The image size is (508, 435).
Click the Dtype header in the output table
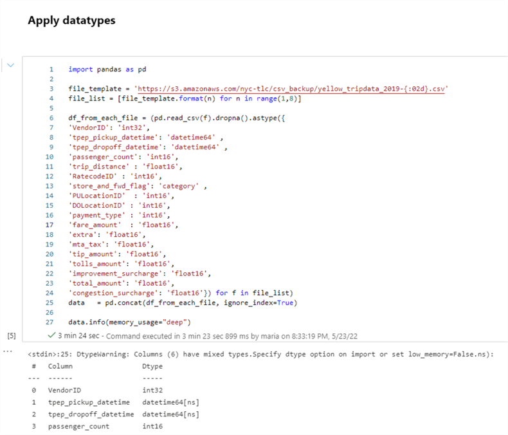pos(152,367)
